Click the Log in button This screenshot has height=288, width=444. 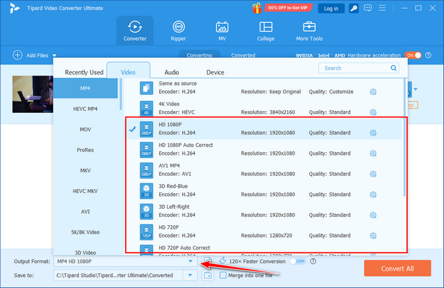[x=330, y=8]
